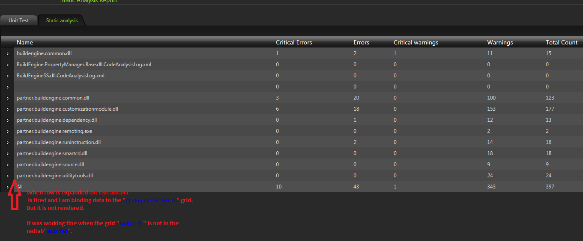Expand the buildengine.common.dll row
Image resolution: width=583 pixels, height=241 pixels.
[7, 53]
